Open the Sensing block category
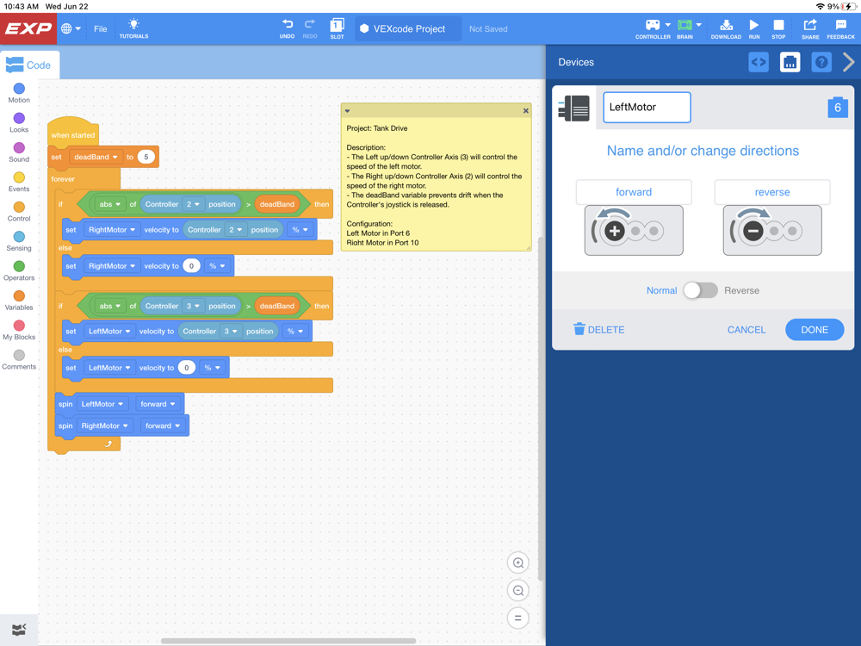The image size is (861, 646). click(x=19, y=241)
